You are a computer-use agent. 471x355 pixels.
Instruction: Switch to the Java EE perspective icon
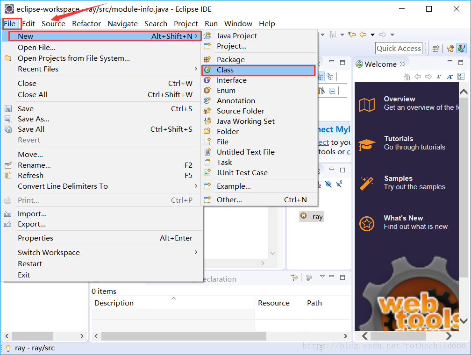tap(450, 49)
